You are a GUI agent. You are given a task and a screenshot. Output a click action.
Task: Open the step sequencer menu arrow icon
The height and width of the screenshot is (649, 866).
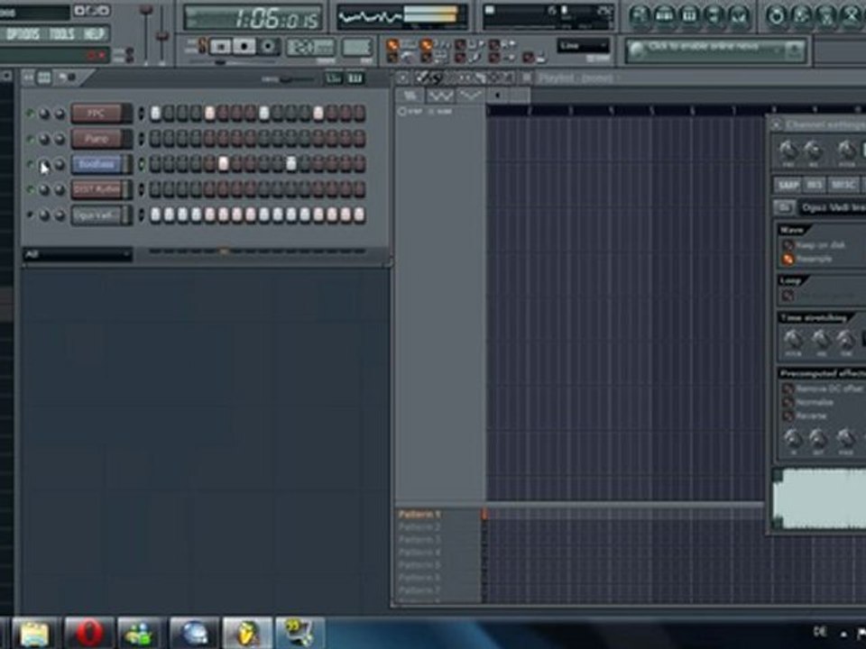[28, 78]
